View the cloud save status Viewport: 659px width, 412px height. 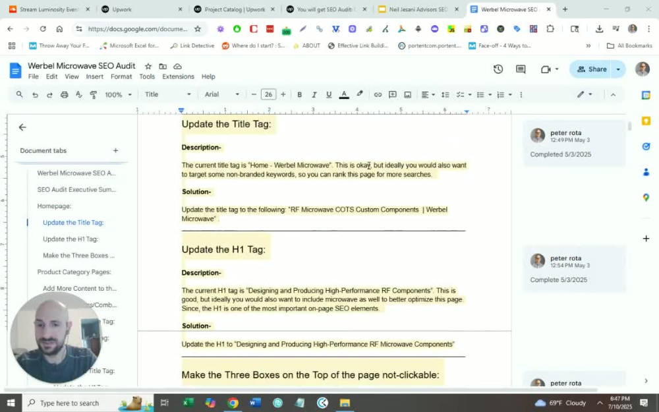[x=177, y=67]
